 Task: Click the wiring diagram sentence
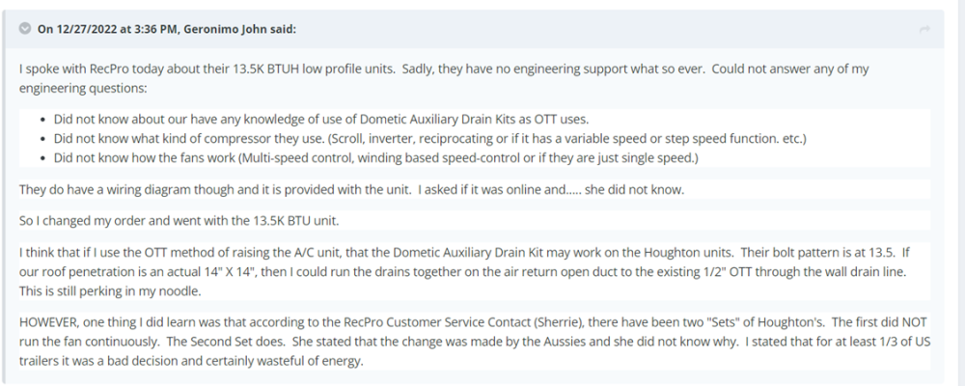351,189
